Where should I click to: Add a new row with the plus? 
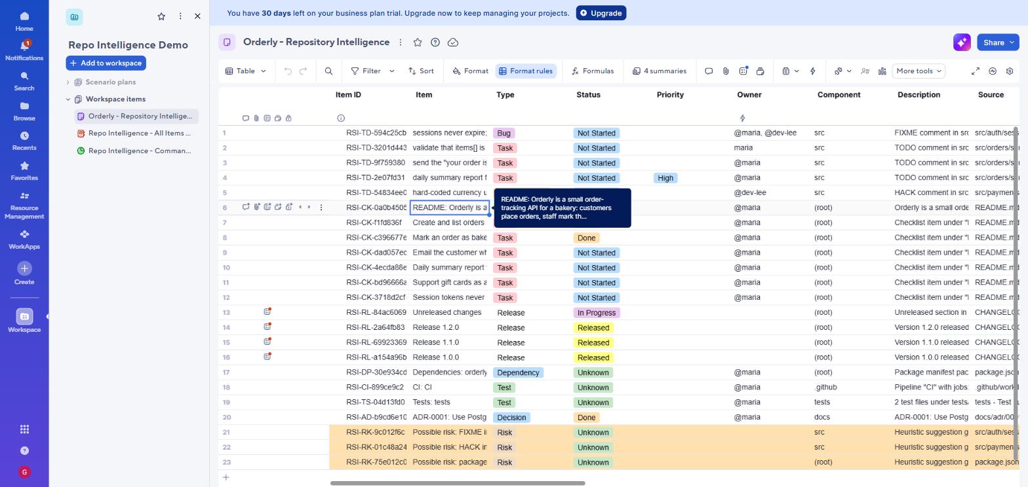pos(226,477)
